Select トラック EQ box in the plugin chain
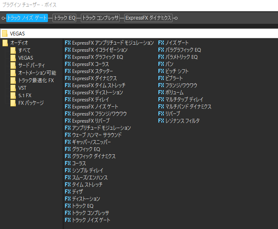The image size is (278, 229). [65, 18]
